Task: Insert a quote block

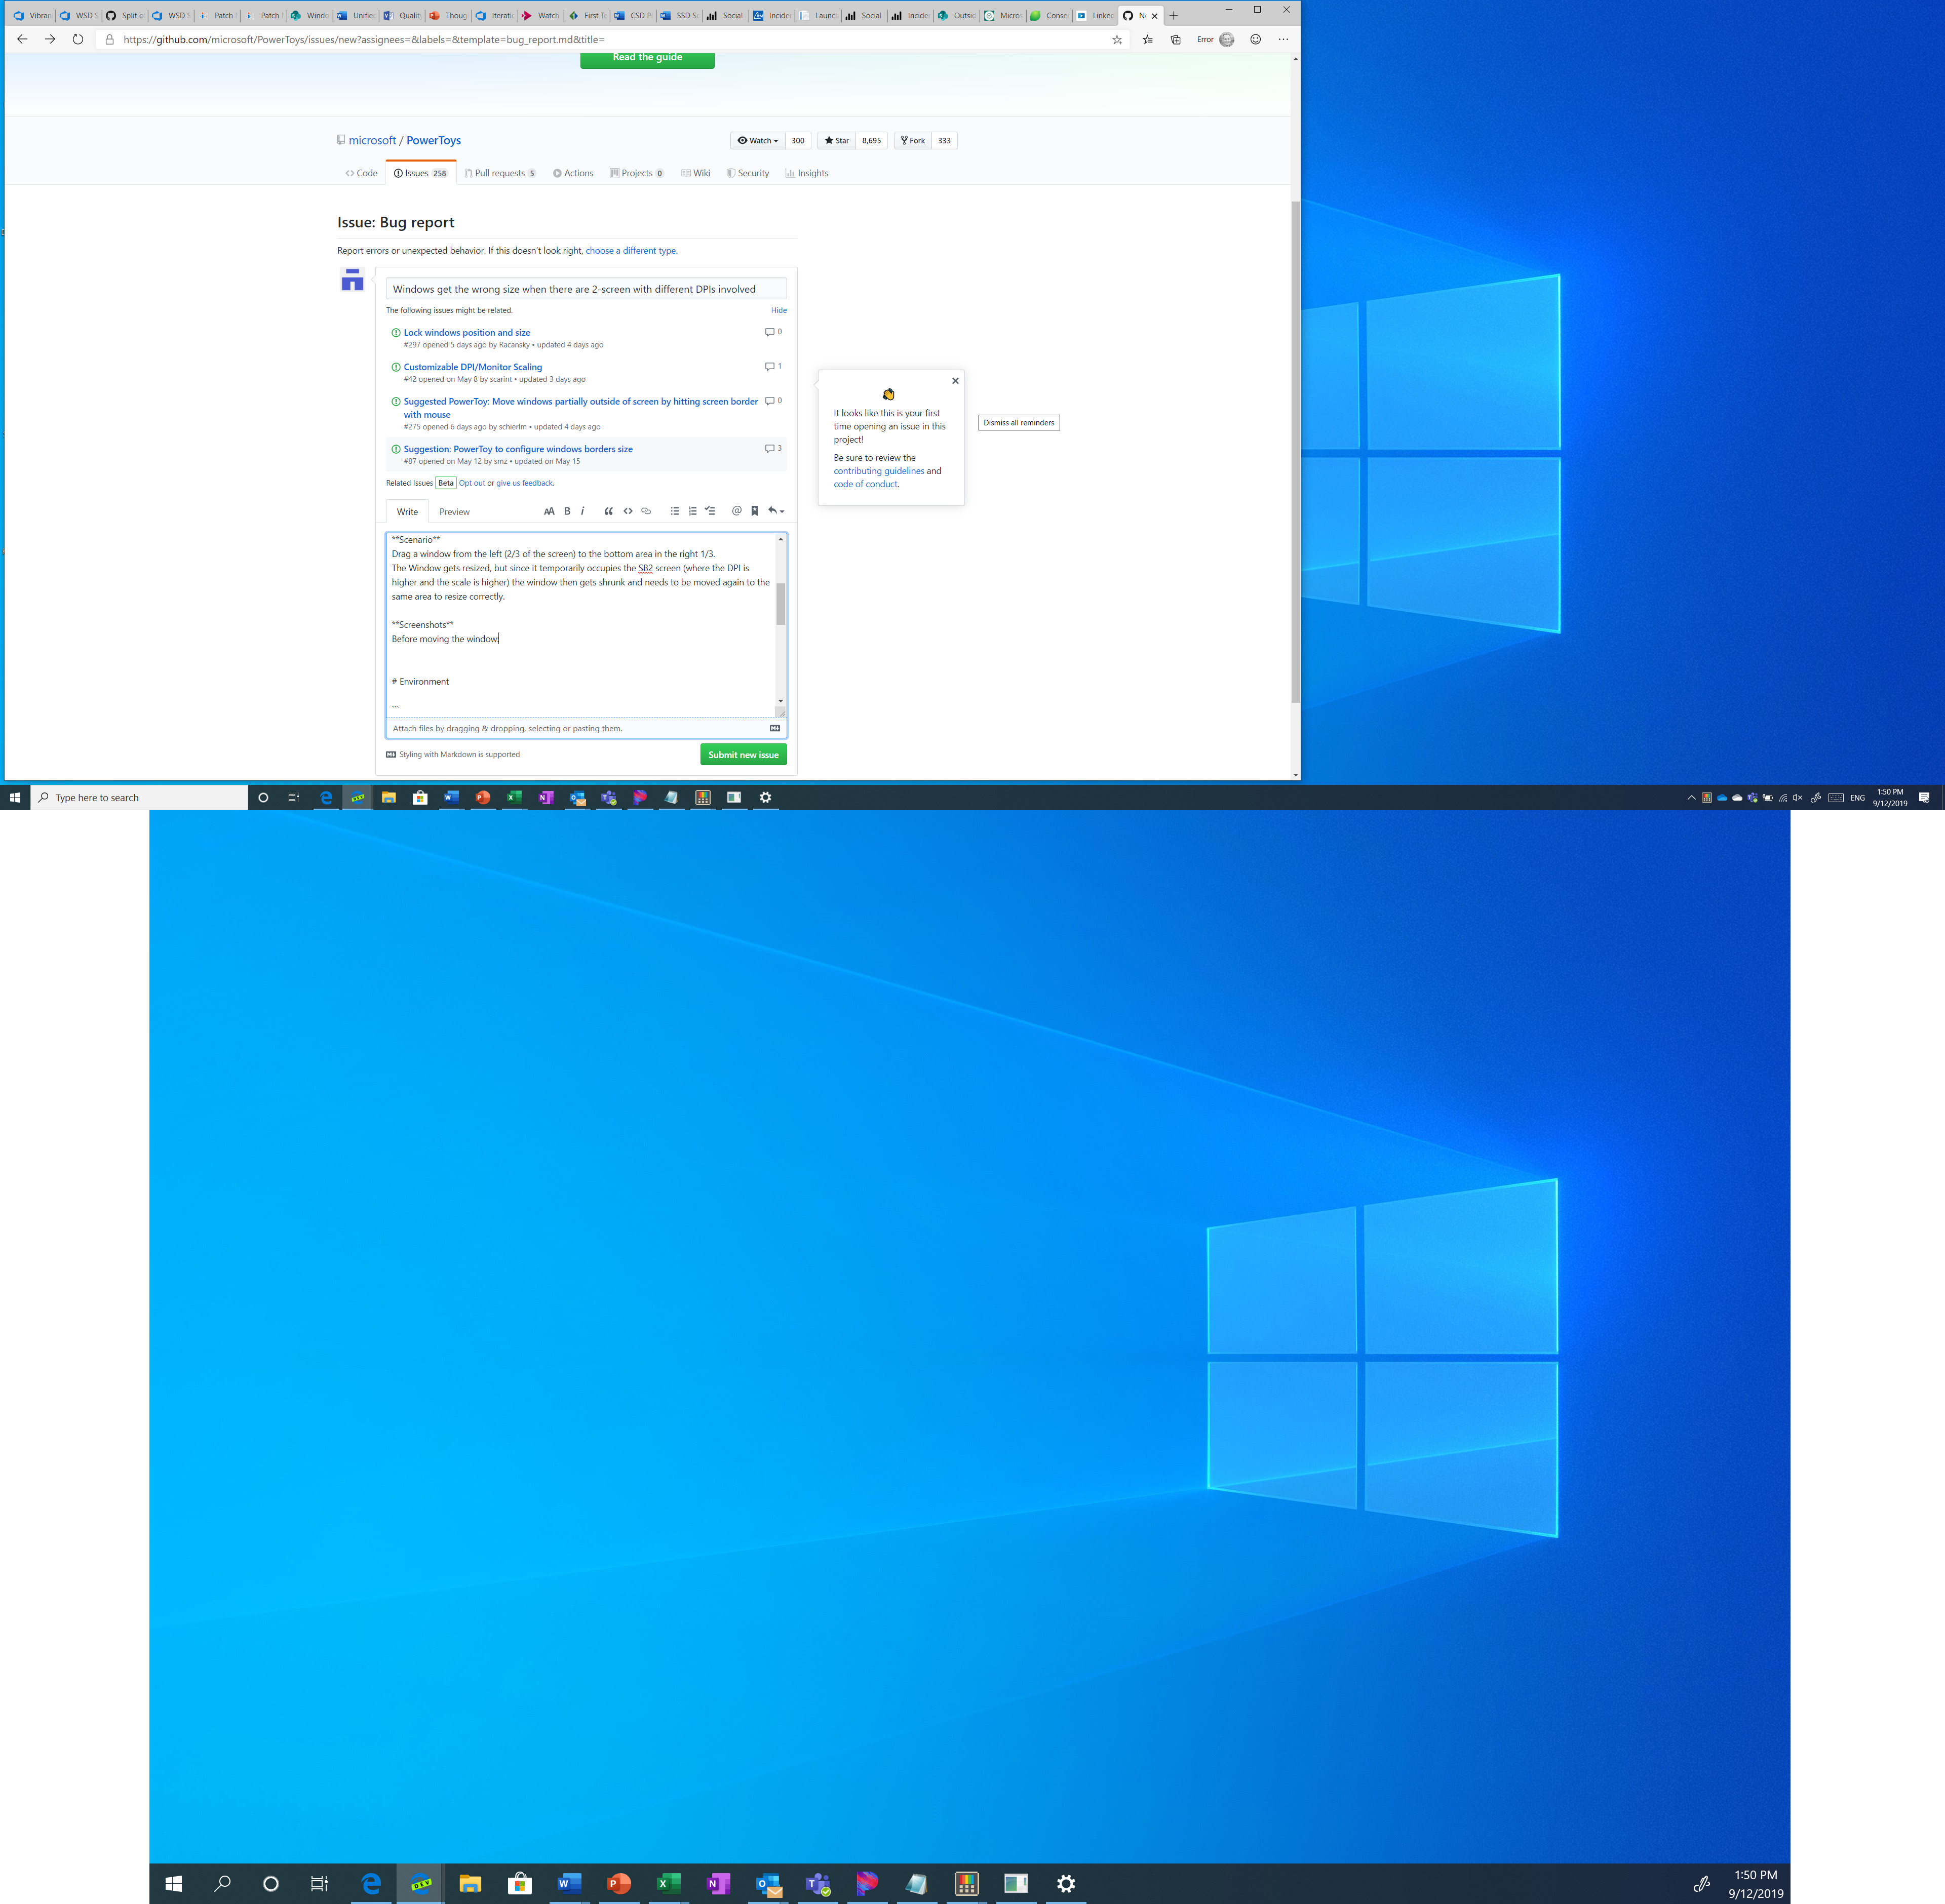Action: click(608, 511)
